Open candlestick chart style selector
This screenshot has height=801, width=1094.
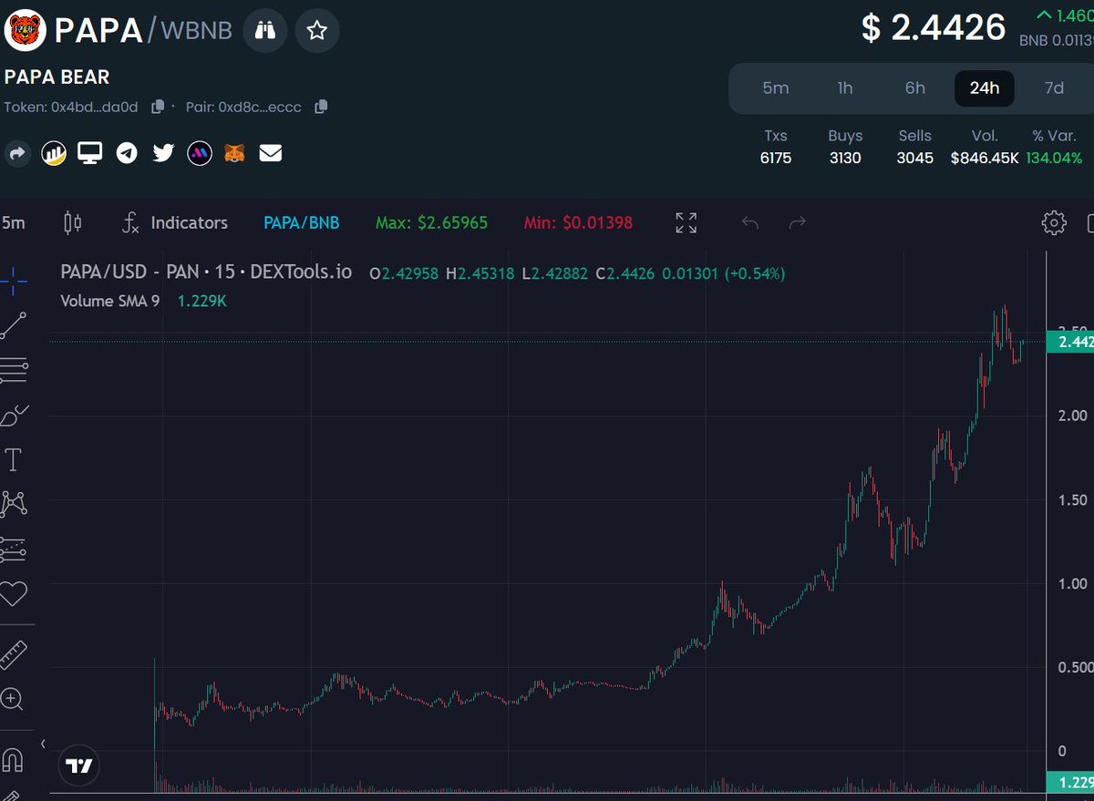[x=74, y=222]
